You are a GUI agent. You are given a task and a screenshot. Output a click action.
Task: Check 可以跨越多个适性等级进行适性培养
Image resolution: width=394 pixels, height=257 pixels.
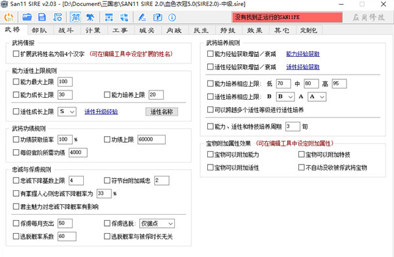click(x=210, y=110)
